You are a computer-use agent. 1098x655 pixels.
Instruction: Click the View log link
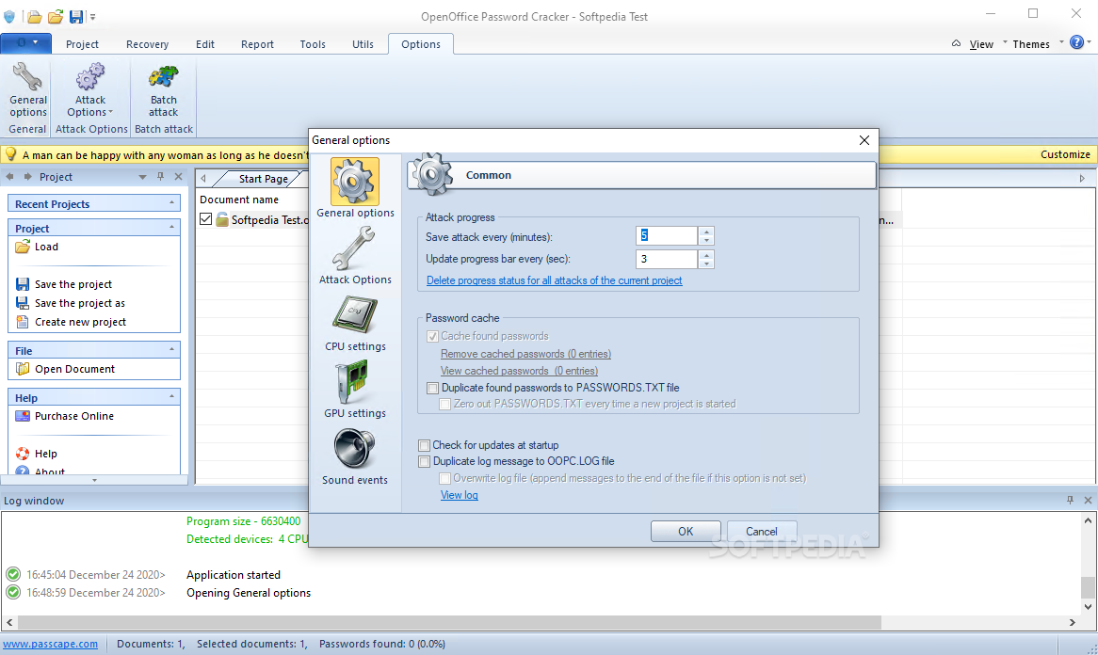(x=460, y=495)
